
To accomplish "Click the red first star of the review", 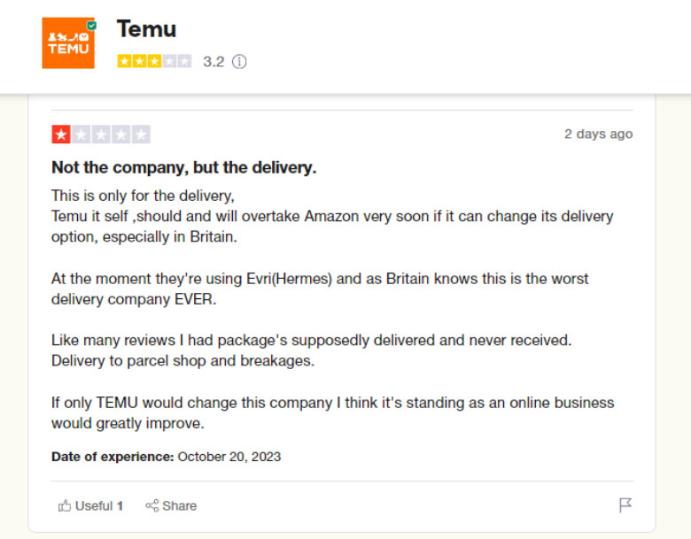I will 61,135.
